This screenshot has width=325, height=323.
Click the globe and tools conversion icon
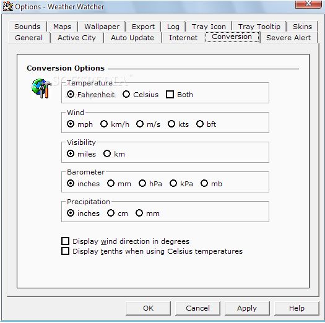(x=41, y=88)
